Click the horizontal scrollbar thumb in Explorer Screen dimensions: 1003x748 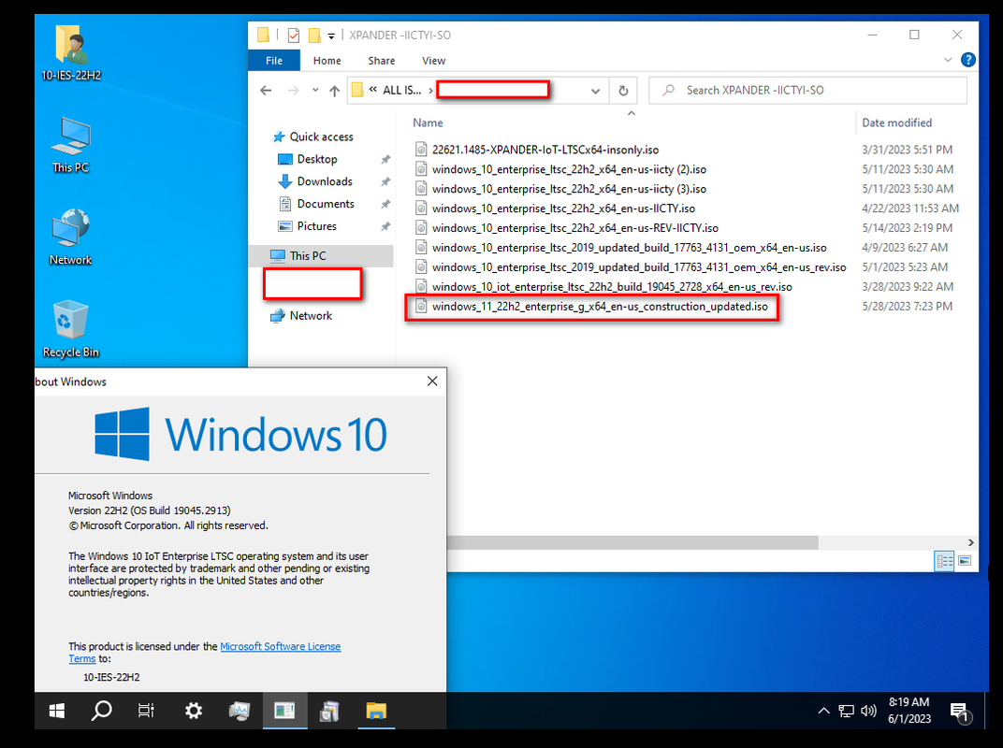coord(632,543)
